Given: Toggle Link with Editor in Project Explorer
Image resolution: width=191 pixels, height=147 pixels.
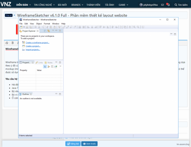Looking at the screenshot, I should click(x=49, y=31).
